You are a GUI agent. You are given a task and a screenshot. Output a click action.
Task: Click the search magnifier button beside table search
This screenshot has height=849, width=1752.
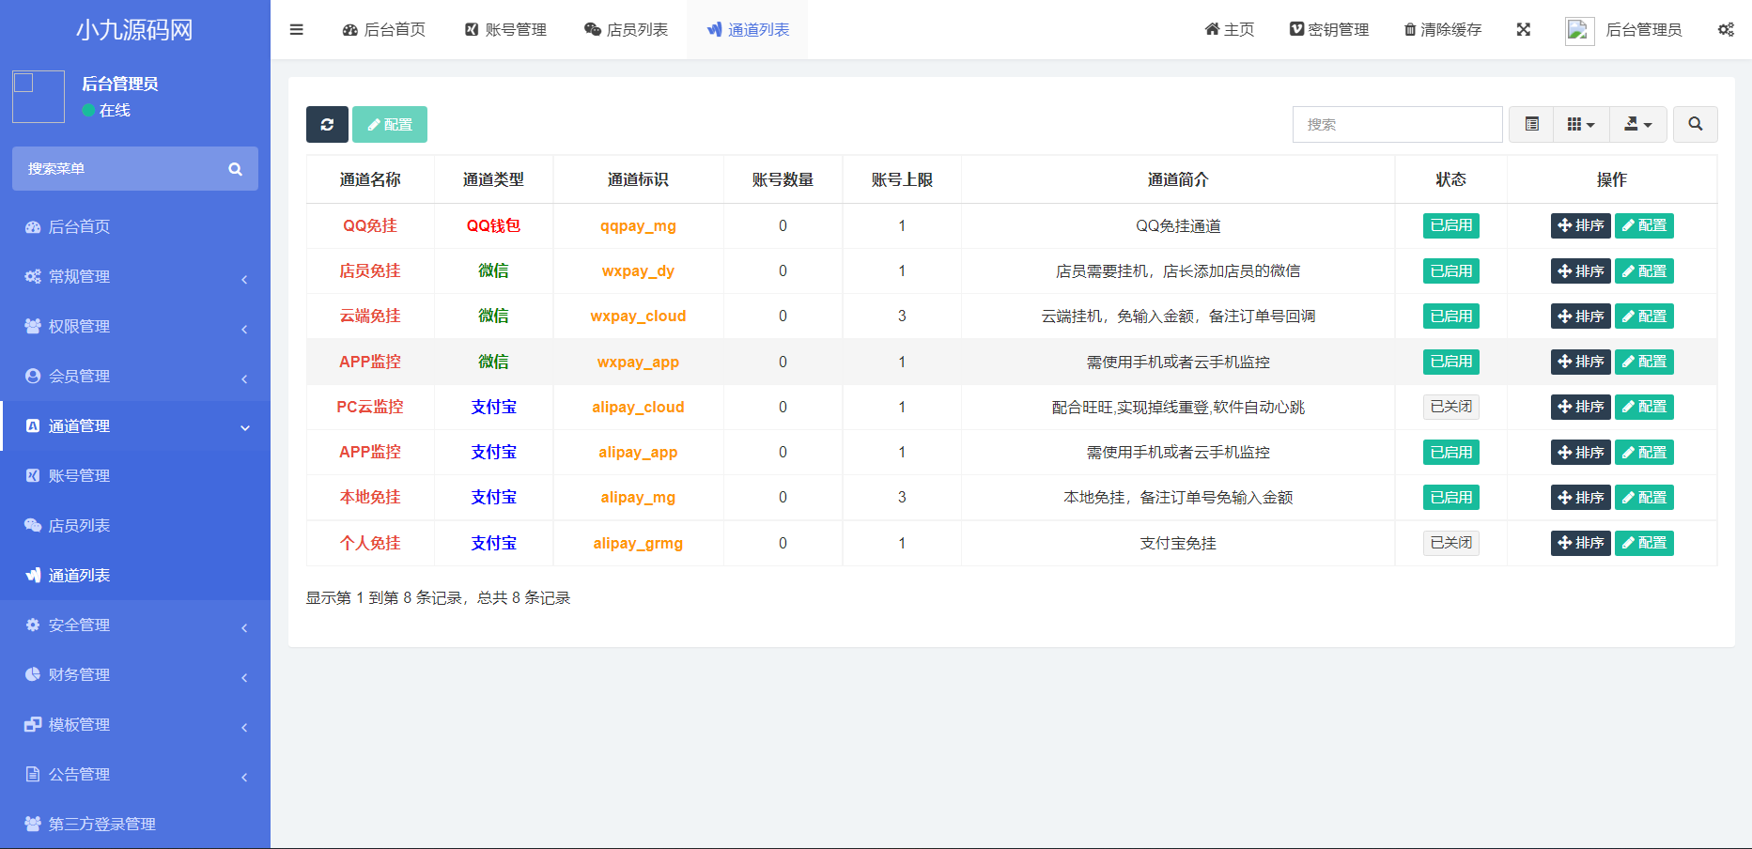click(1695, 124)
